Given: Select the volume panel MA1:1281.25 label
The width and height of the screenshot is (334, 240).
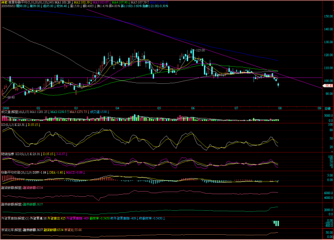Looking at the screenshot, I should point(39,112).
